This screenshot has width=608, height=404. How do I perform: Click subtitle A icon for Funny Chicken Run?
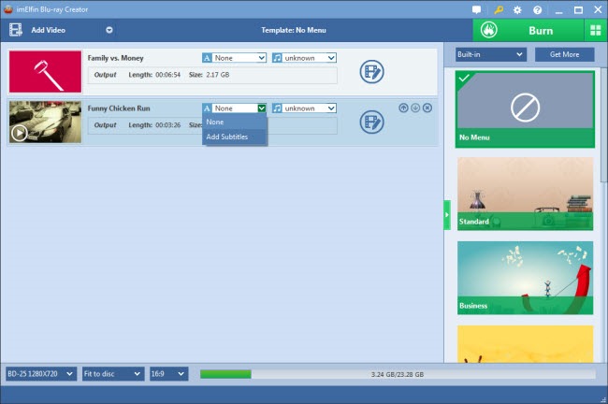point(207,108)
